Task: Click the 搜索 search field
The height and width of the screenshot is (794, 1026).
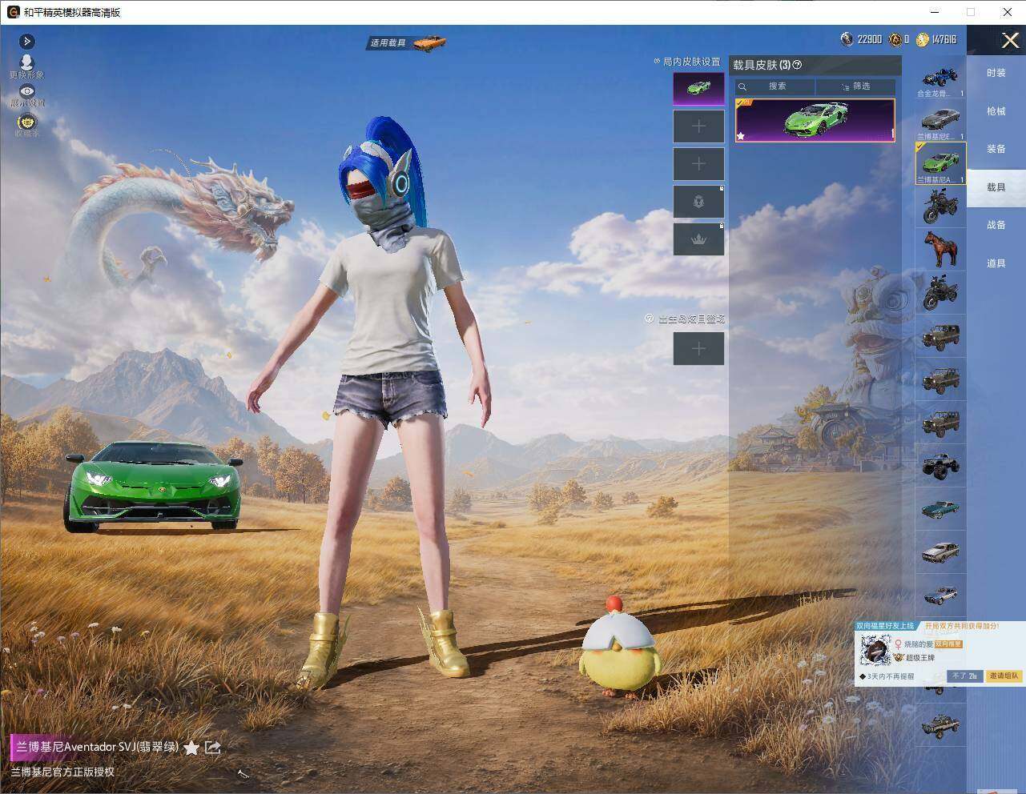Action: 775,86
